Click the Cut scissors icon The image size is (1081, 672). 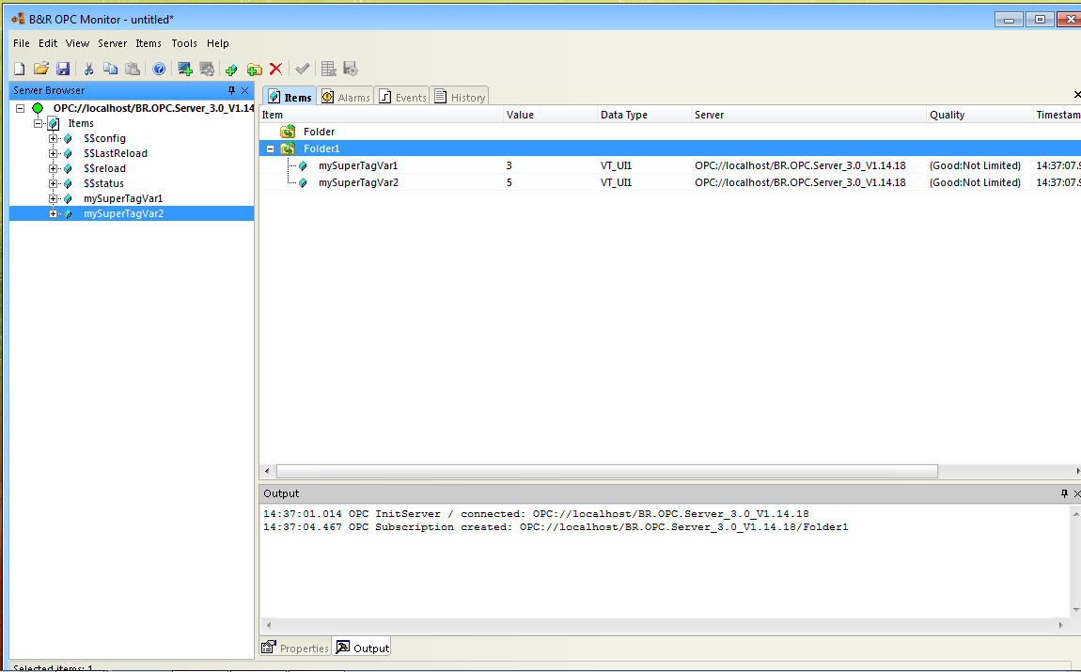(x=89, y=69)
